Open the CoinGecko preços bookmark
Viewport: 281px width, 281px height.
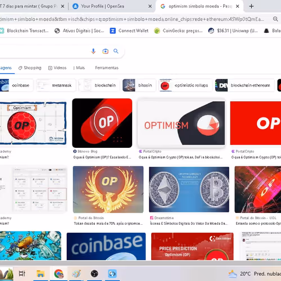tap(178, 30)
